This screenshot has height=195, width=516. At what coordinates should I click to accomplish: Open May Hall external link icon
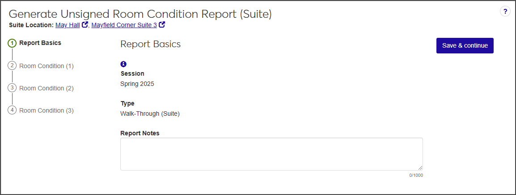85,25
